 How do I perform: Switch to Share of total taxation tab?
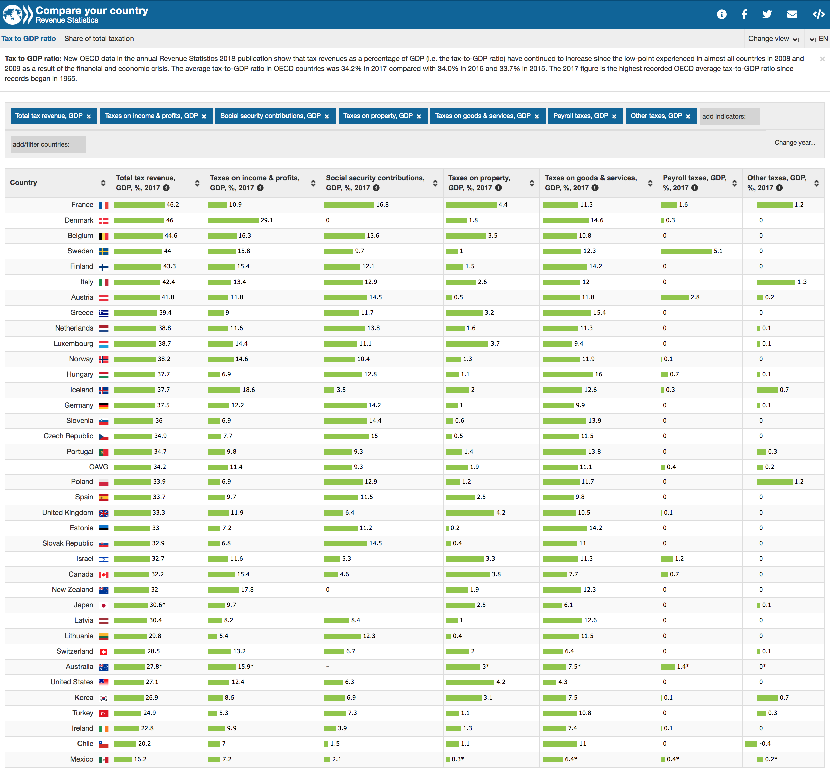[x=99, y=38]
